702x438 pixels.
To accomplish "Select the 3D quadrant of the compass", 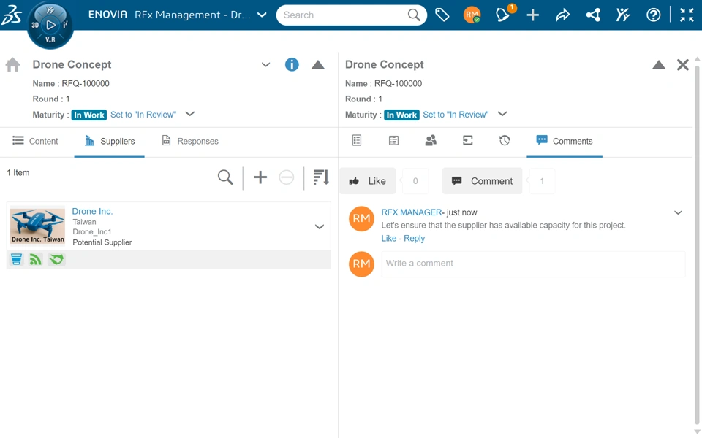I will point(35,25).
